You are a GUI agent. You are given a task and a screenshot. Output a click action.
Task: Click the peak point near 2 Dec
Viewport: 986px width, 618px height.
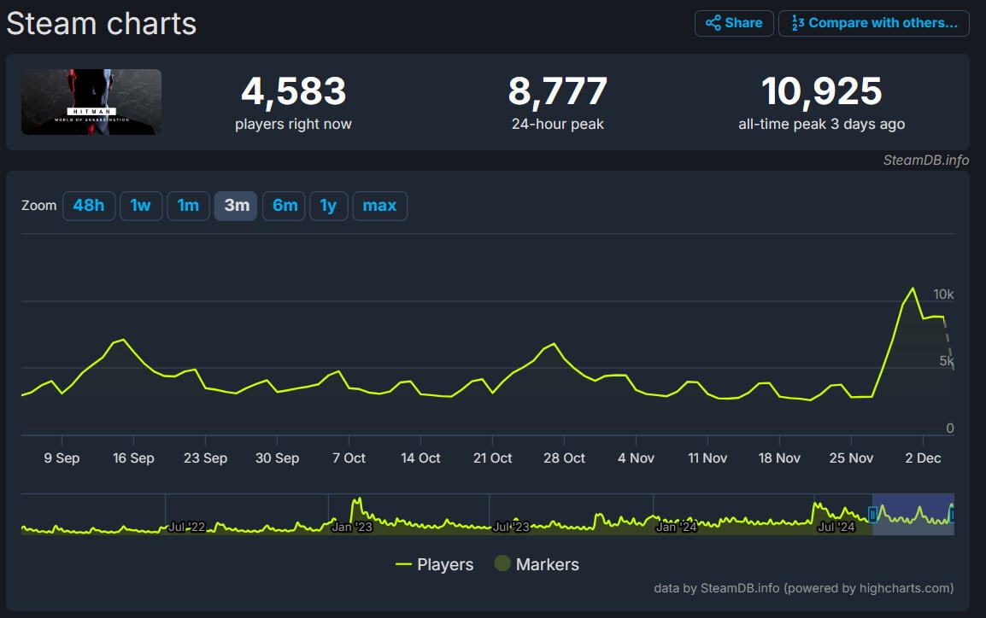click(913, 289)
